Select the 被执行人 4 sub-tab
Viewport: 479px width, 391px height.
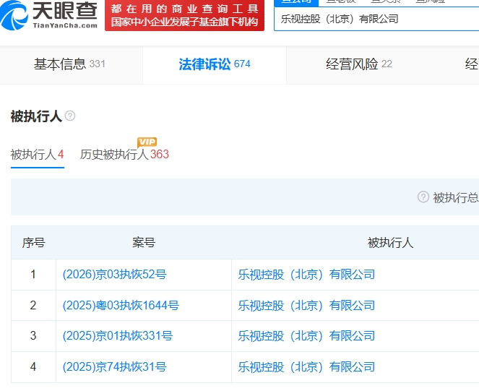[38, 155]
